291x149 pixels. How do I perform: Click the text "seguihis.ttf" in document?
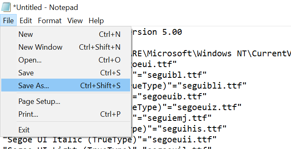192,128
